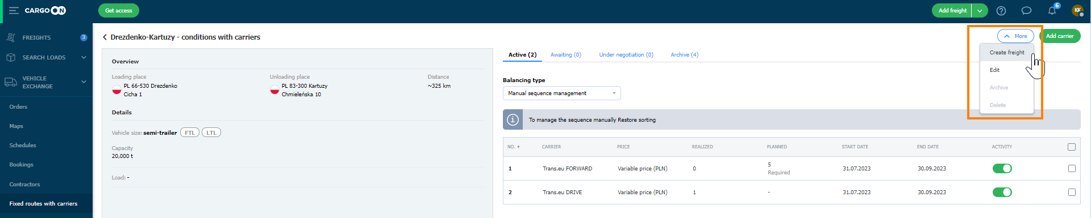This screenshot has width=1091, height=218.
Task: Click the Realized column header
Action: (702, 147)
